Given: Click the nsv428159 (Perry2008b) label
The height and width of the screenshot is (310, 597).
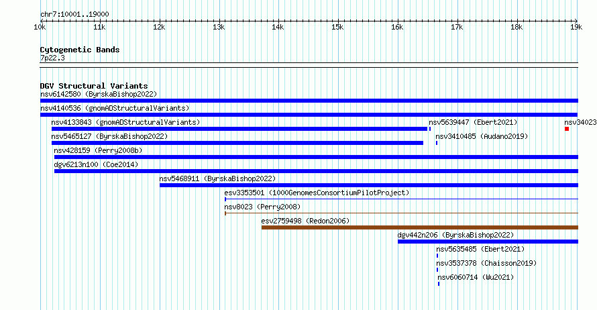Looking at the screenshot, I should pos(98,150).
